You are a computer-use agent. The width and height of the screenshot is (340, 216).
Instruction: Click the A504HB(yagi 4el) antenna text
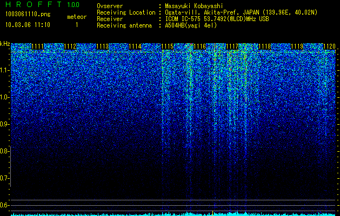[191, 25]
